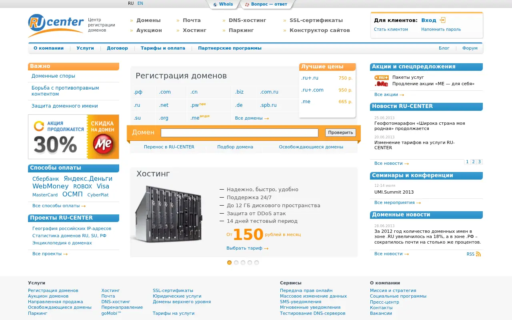Open UMI.Summit 2013 event
Image resolution: width=512 pixels, height=320 pixels.
[394, 192]
